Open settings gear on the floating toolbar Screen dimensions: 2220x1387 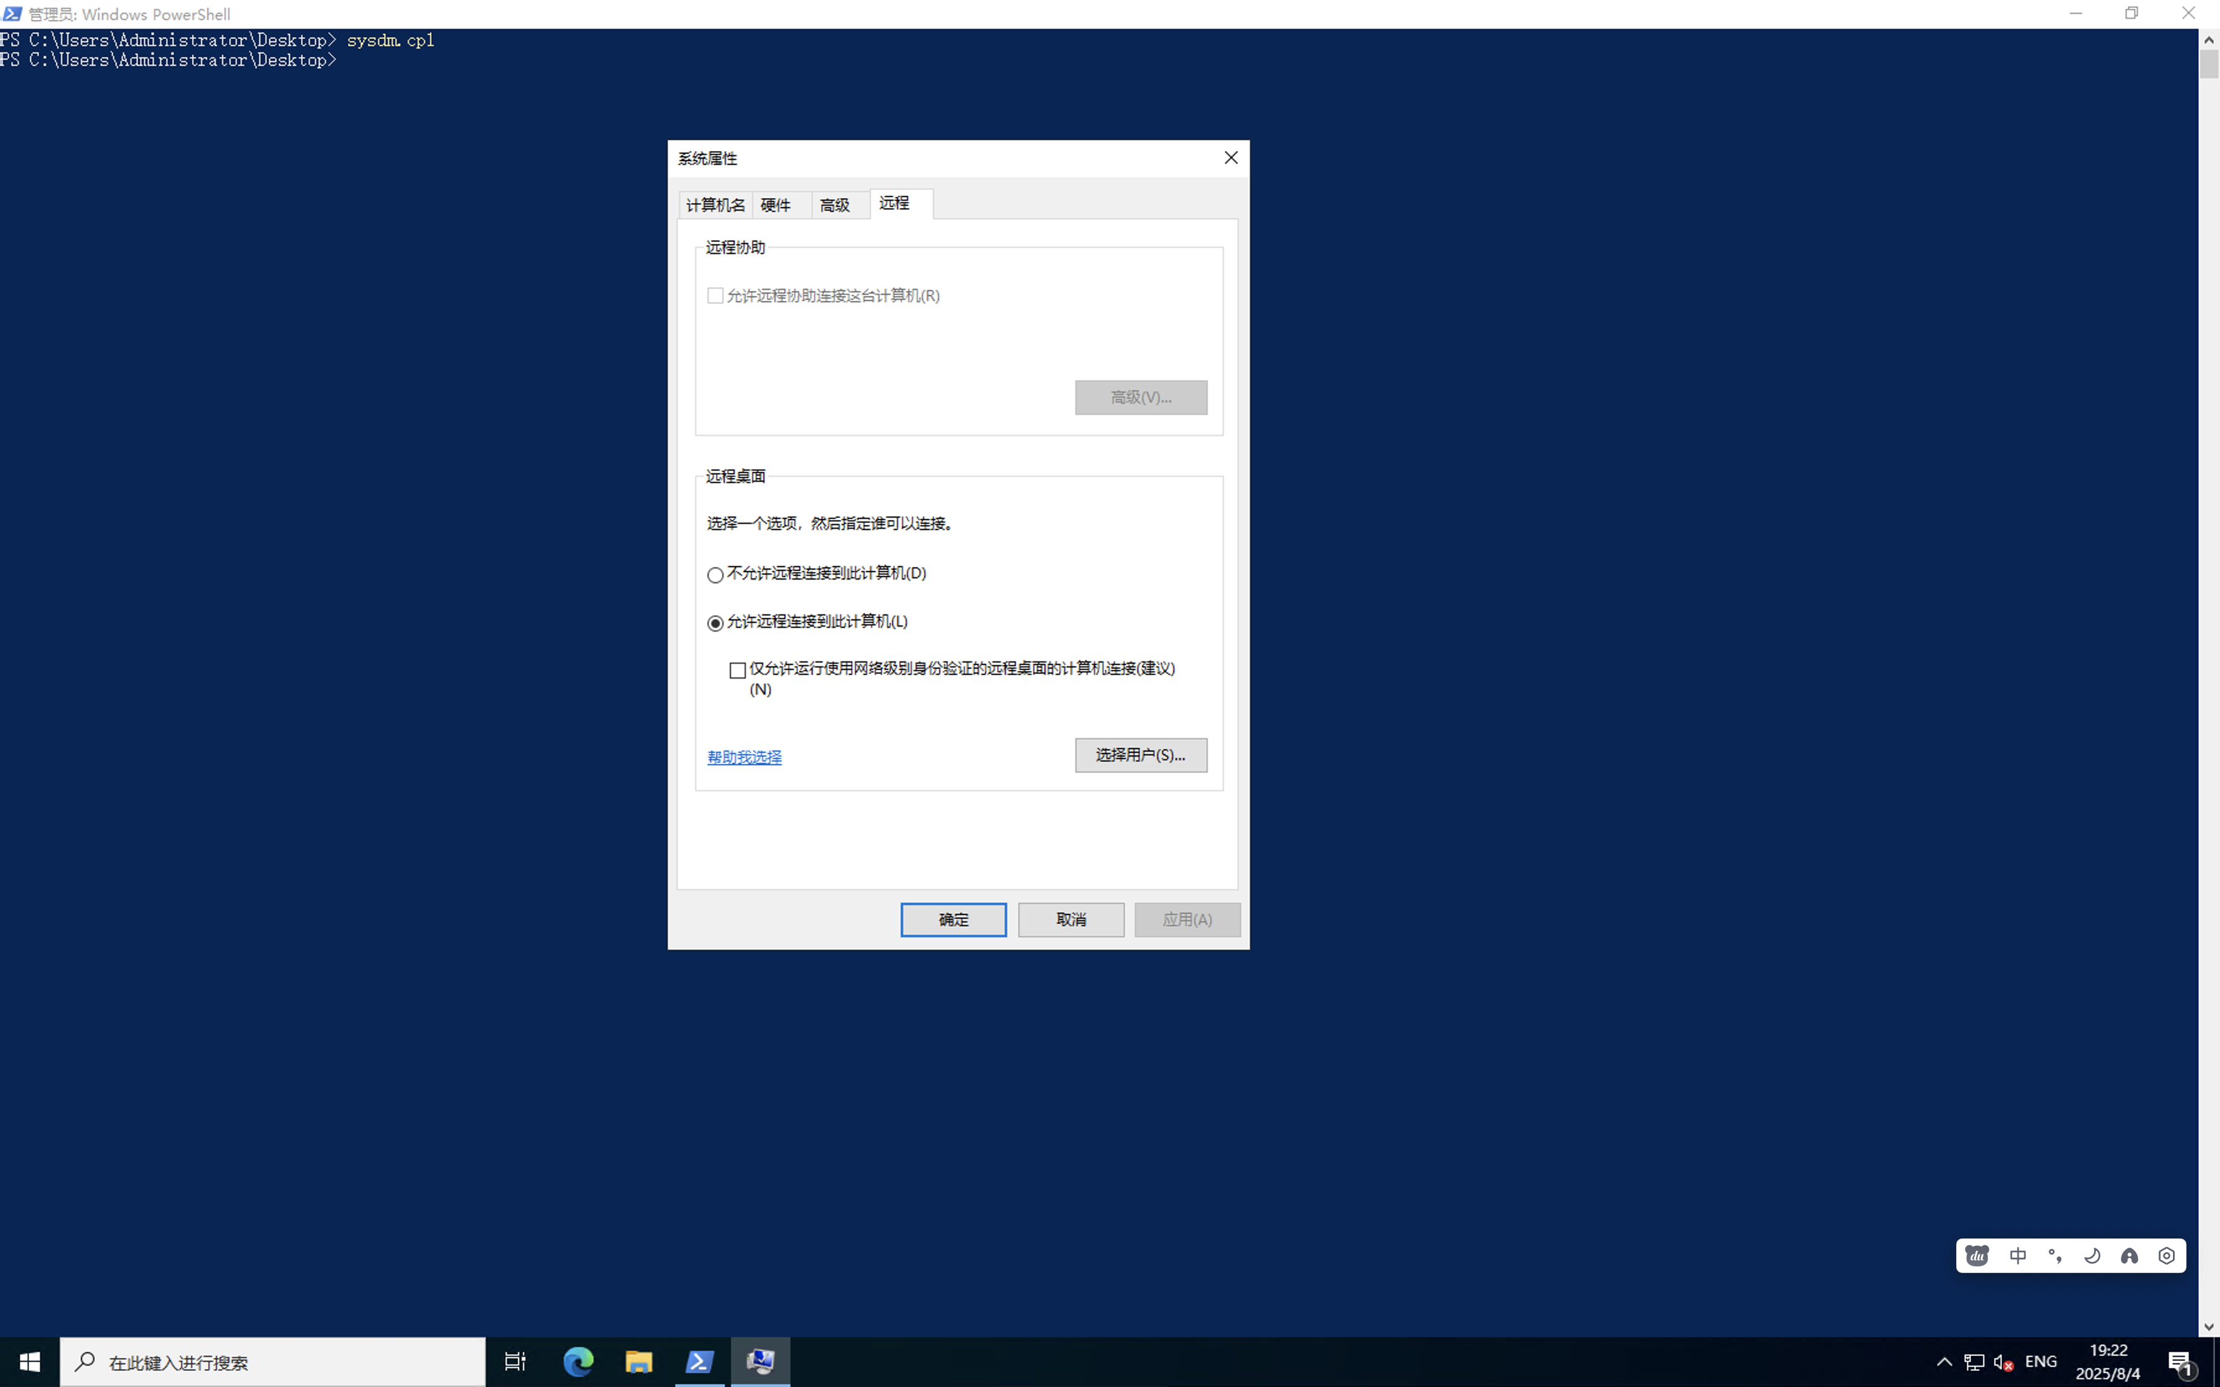(x=2167, y=1255)
